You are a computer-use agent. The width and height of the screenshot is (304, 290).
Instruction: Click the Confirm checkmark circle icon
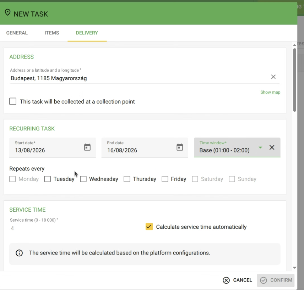(263, 280)
